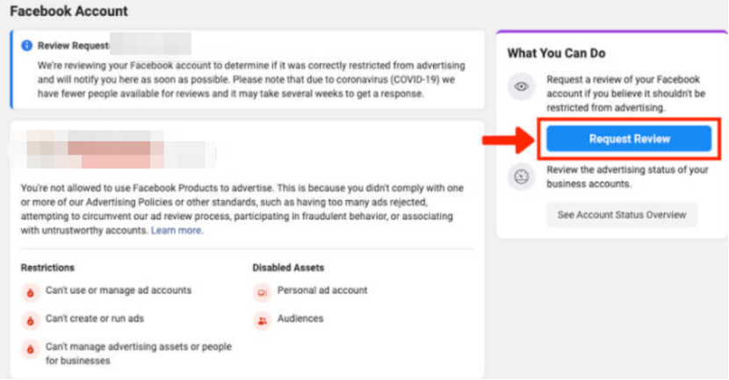Image resolution: width=729 pixels, height=380 pixels.
Task: Click the Facebook Account page heading
Action: [69, 11]
